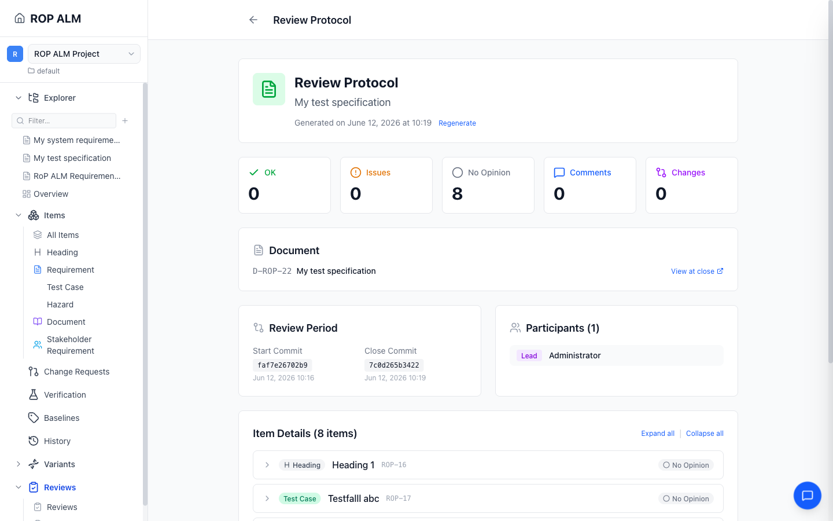This screenshot has width=833, height=521.
Task: Click the OK checkmark icon
Action: (254, 173)
